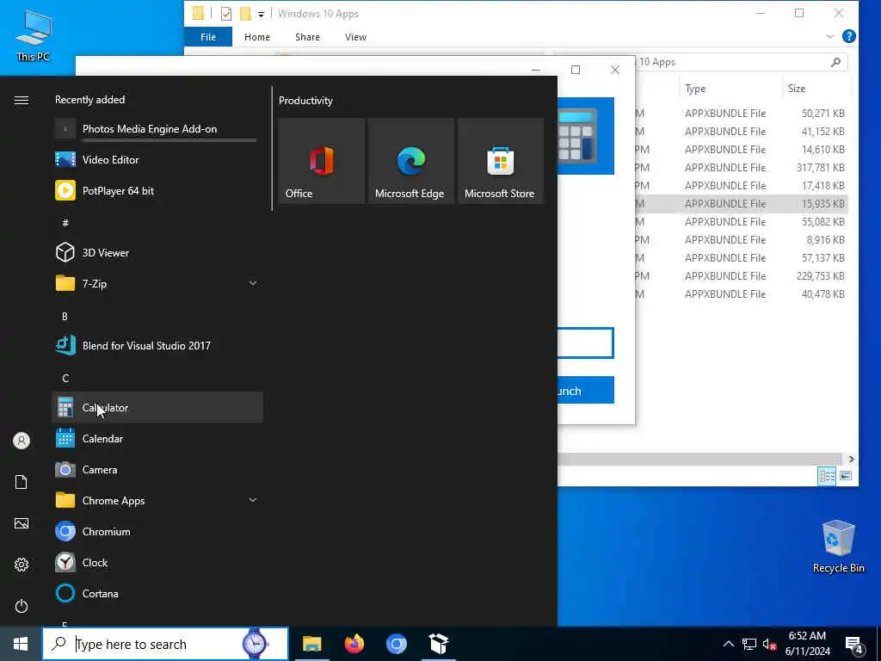Switch to the View ribbon tab
The width and height of the screenshot is (881, 661).
click(355, 37)
